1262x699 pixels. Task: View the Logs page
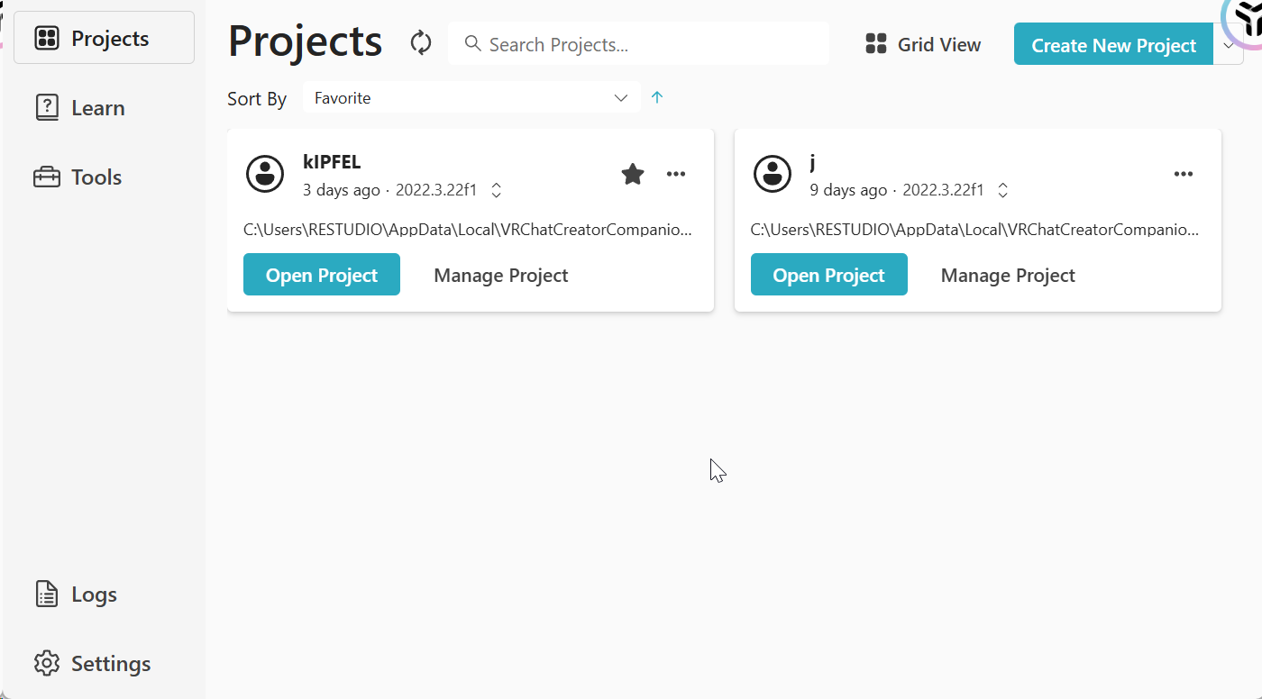click(94, 595)
